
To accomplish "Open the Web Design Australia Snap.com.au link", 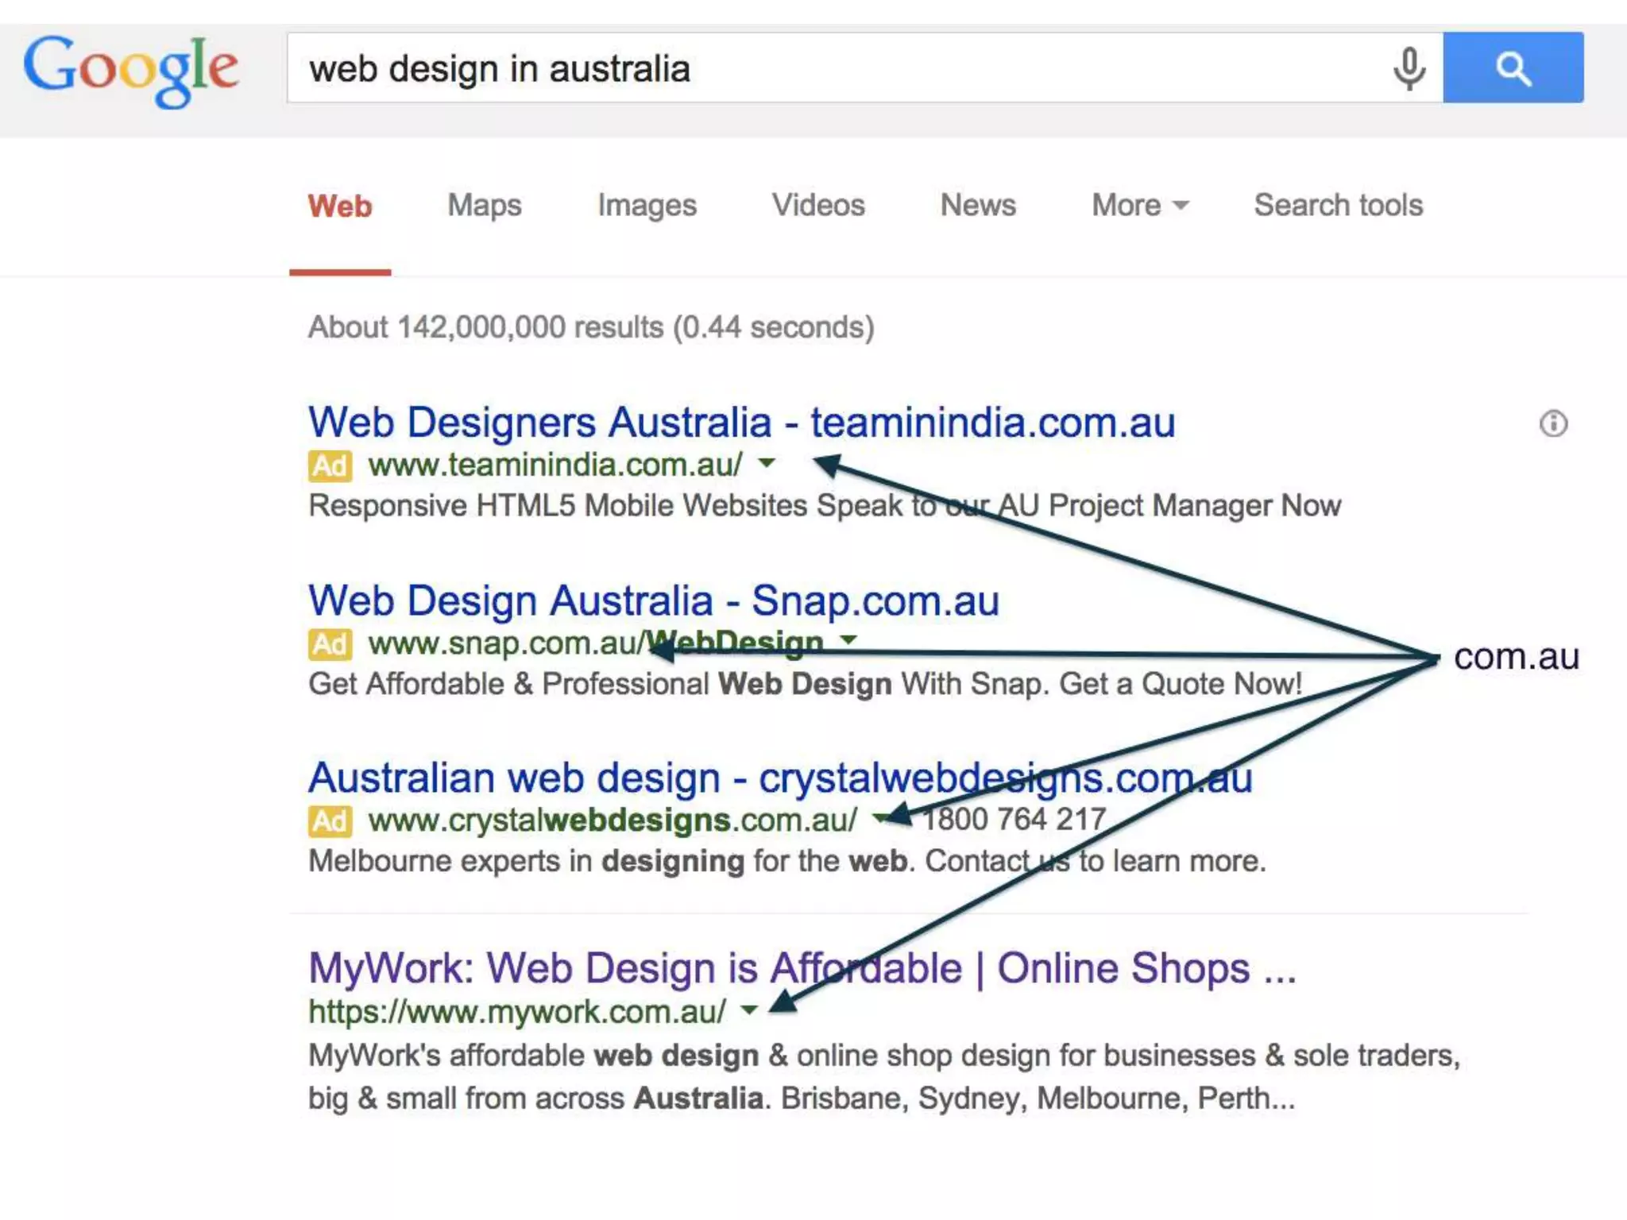I will point(653,600).
